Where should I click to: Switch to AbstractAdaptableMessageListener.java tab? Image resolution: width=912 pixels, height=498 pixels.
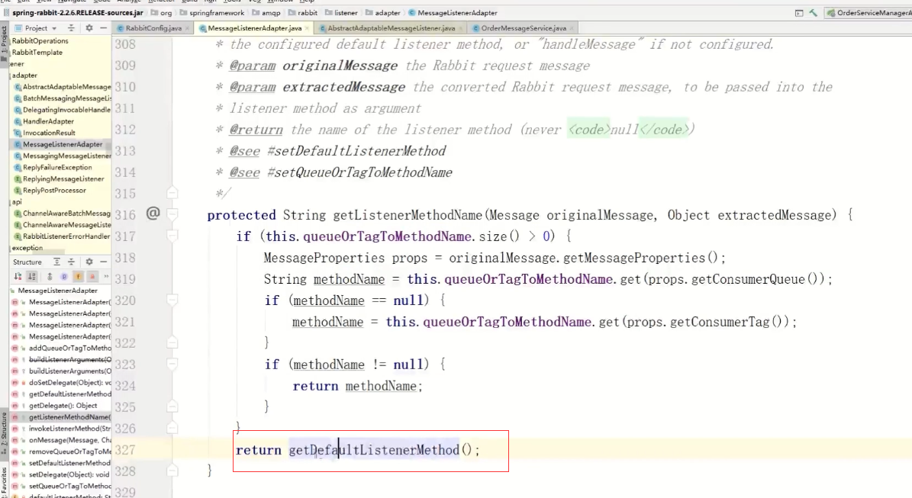click(x=391, y=28)
